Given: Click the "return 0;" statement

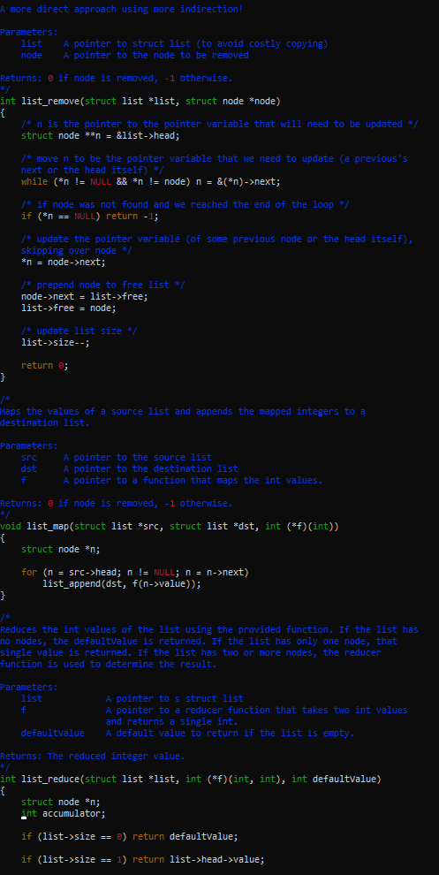Looking at the screenshot, I should [45, 366].
